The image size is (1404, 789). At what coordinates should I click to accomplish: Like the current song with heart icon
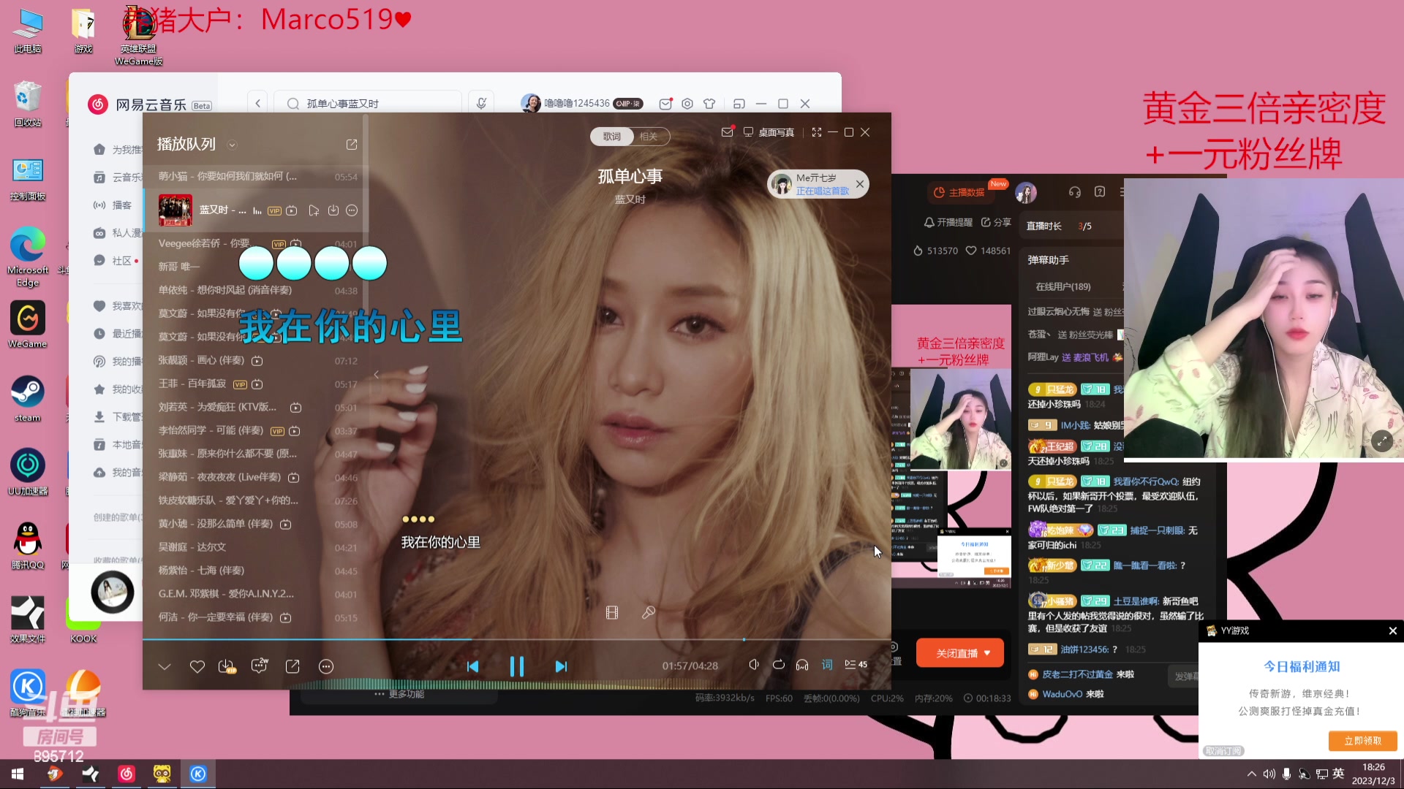click(x=197, y=666)
